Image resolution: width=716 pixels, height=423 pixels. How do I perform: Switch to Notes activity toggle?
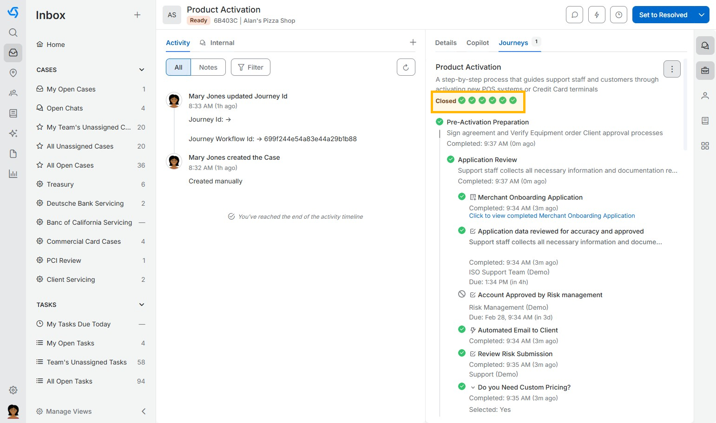[x=208, y=67]
